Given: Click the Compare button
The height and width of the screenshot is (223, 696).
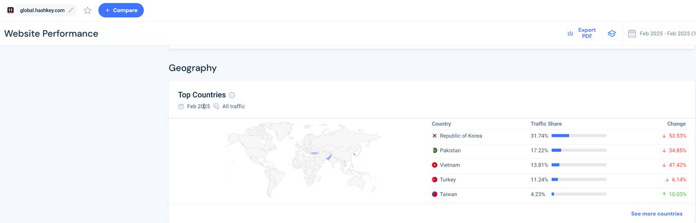Looking at the screenshot, I should point(121,10).
